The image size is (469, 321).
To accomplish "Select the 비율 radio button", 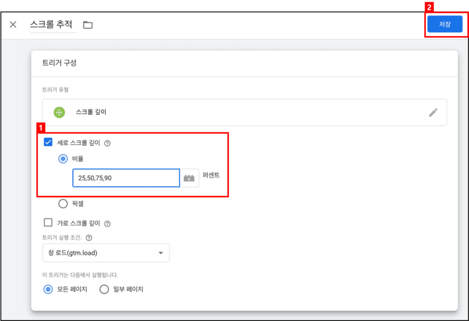I will pos(63,158).
